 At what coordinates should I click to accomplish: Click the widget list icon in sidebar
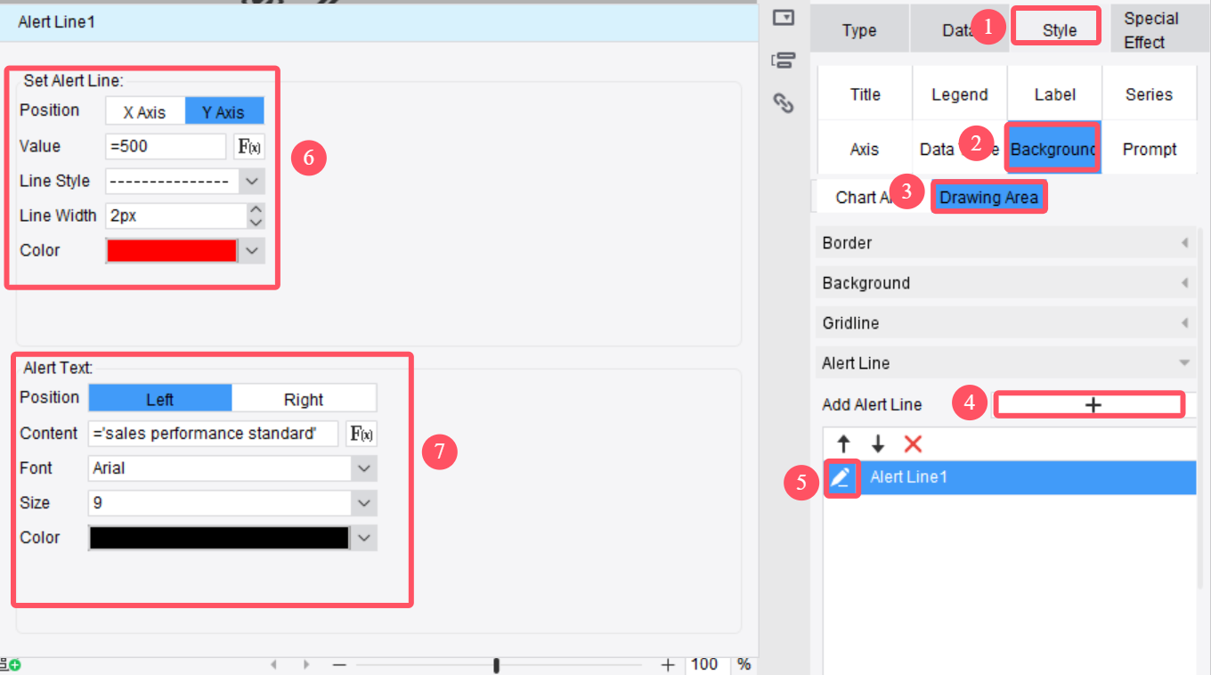(784, 61)
